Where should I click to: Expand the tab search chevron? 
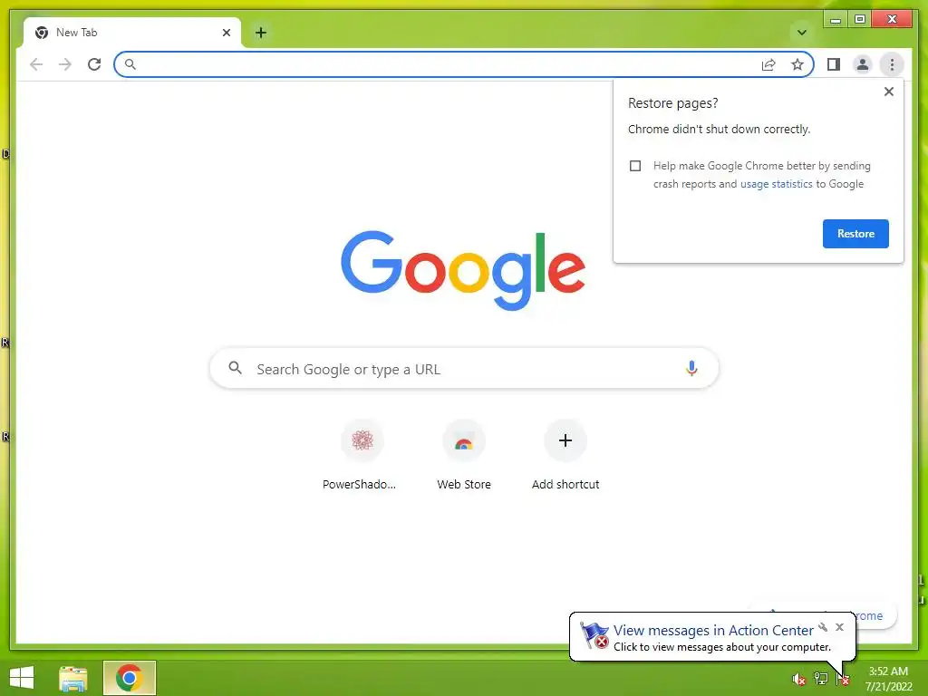click(x=802, y=33)
